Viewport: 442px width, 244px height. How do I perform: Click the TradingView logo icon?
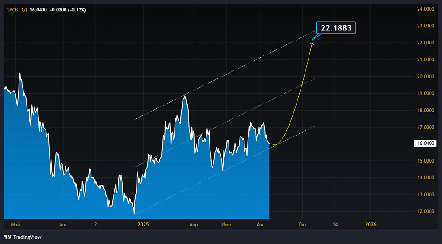(x=8, y=237)
